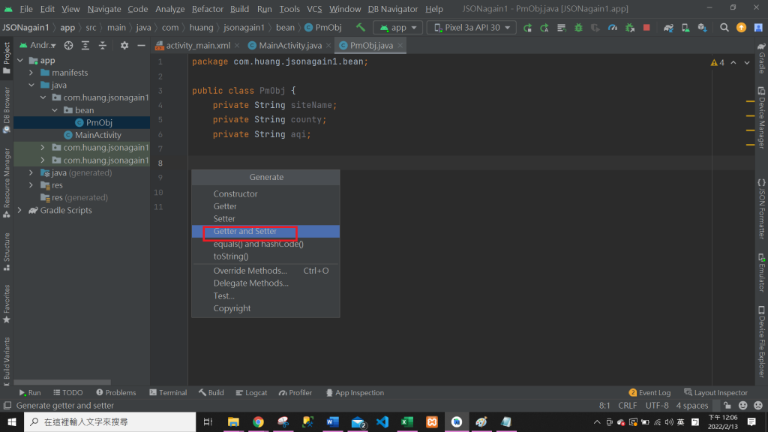Open Project panel gear options
Image resolution: width=768 pixels, height=432 pixels.
(x=124, y=45)
